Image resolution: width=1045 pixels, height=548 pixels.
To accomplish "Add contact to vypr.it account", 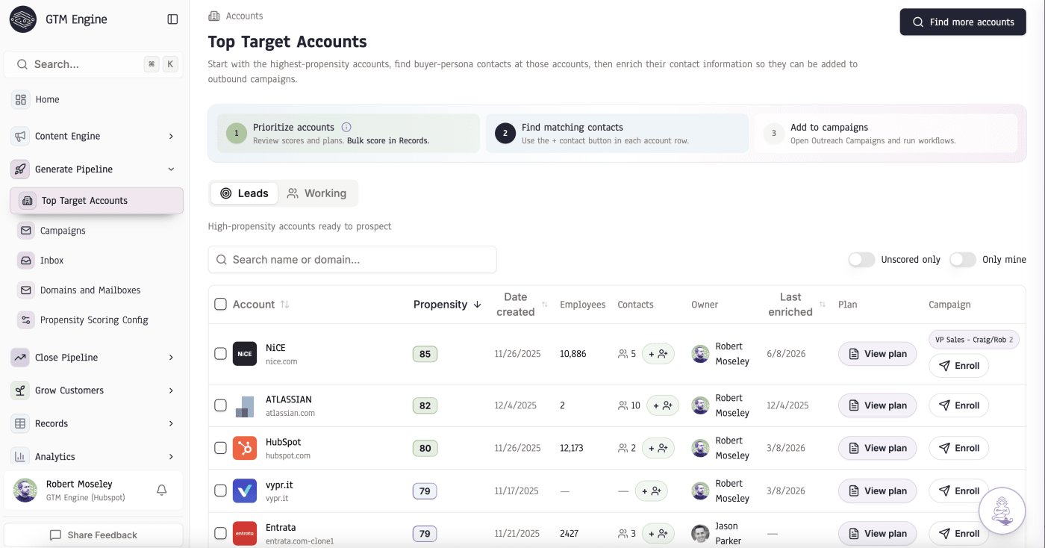I will point(652,491).
